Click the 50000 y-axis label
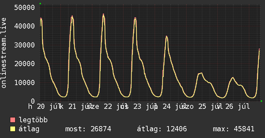 click(x=24, y=8)
